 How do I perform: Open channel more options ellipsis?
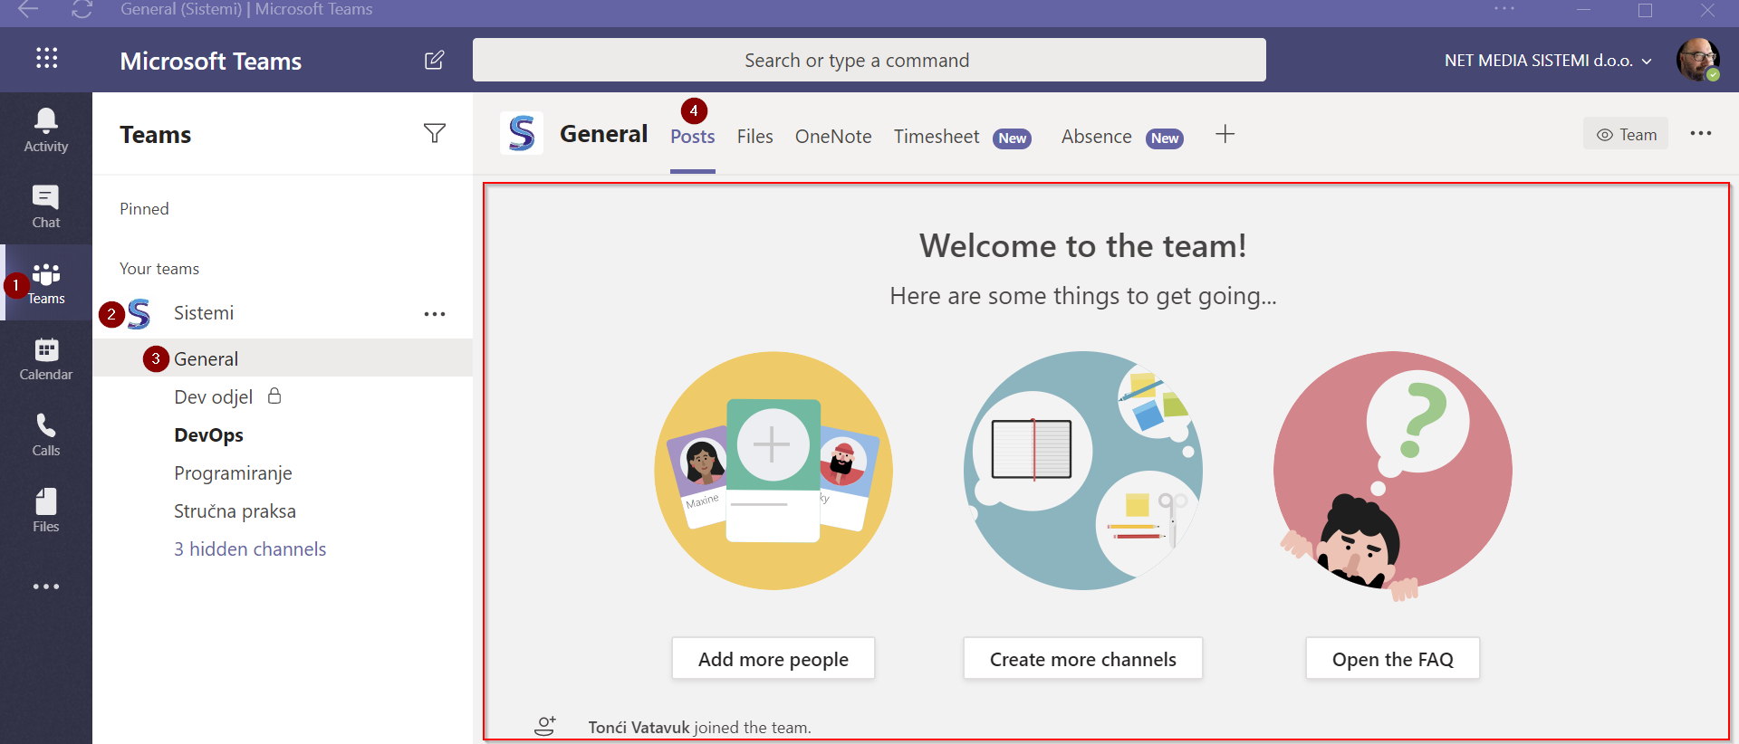pos(1700,133)
